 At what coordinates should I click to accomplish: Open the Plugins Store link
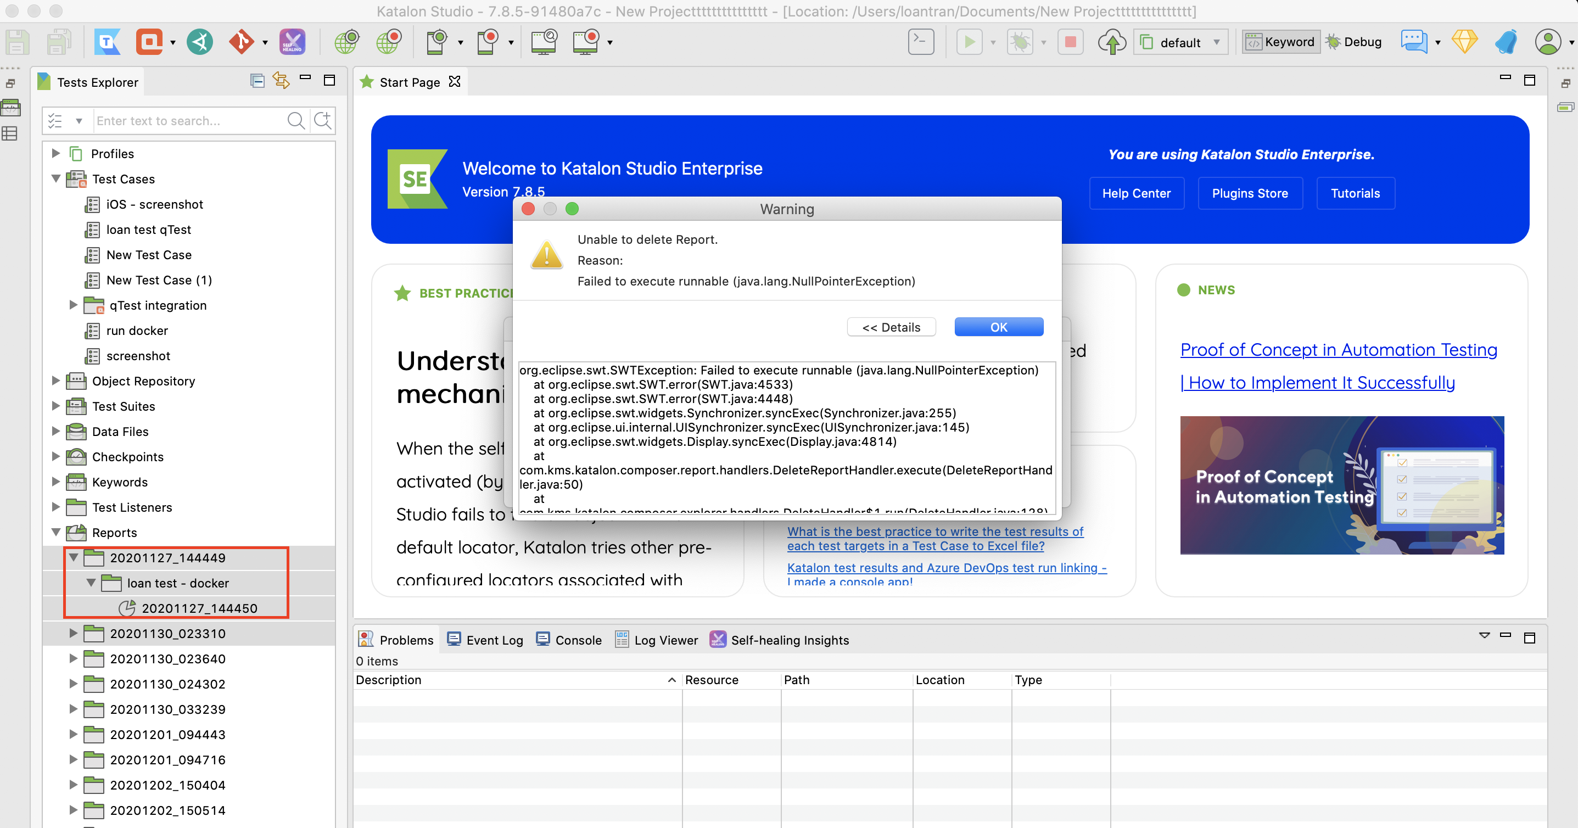(1249, 193)
